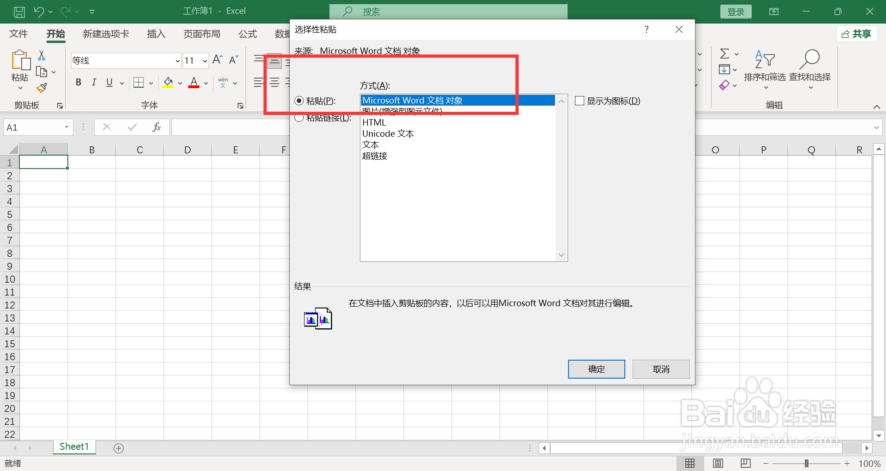The image size is (886, 471).
Task: Select the 粘贴链接(L) radio button
Action: tap(299, 118)
